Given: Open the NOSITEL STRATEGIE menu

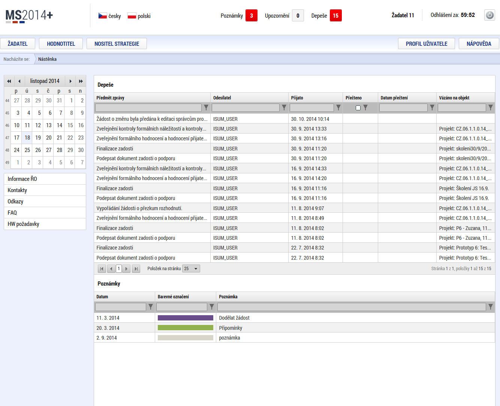Looking at the screenshot, I should click(117, 44).
